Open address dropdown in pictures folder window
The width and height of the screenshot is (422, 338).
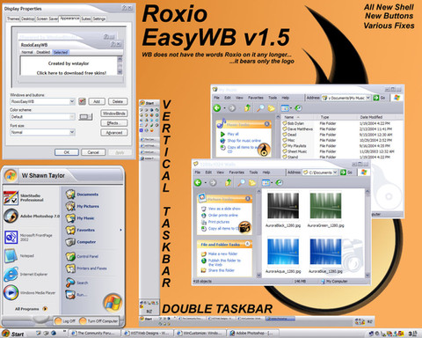click(x=335, y=173)
